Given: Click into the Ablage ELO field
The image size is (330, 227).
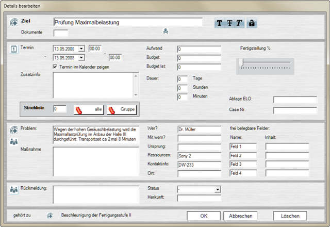Looking at the screenshot, I should point(295,100).
